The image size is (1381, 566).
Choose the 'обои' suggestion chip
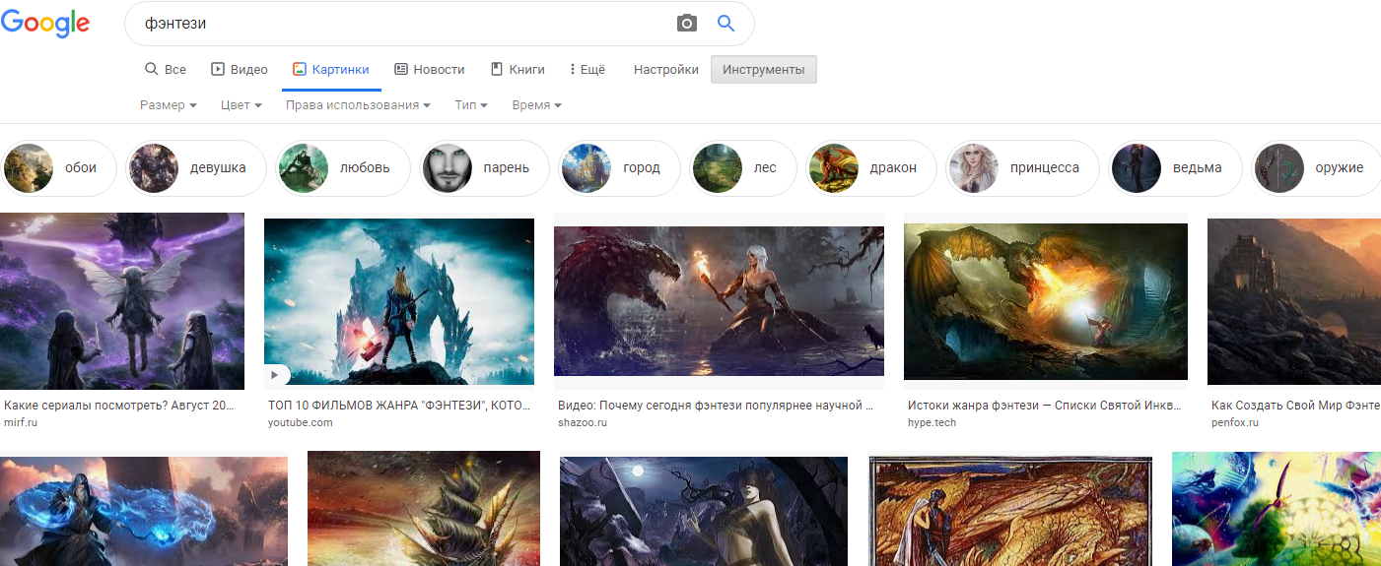(x=59, y=168)
